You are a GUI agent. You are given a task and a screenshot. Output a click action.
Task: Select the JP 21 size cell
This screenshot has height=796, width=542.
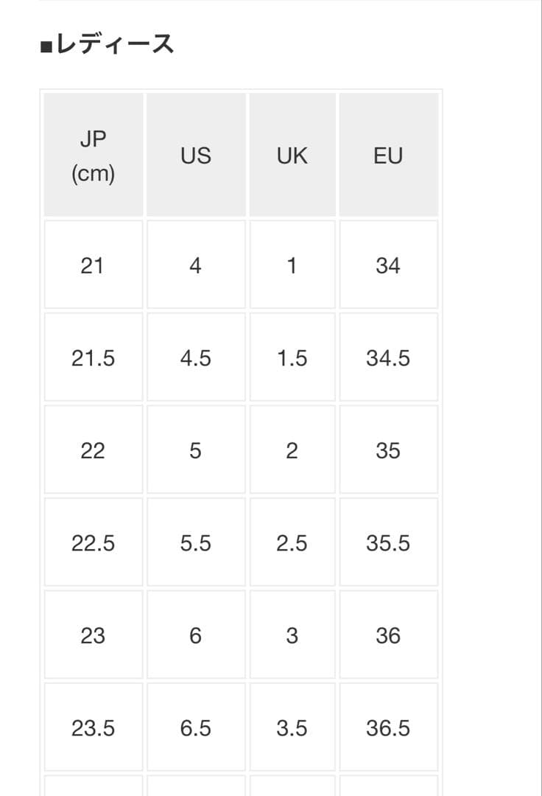[x=93, y=265]
